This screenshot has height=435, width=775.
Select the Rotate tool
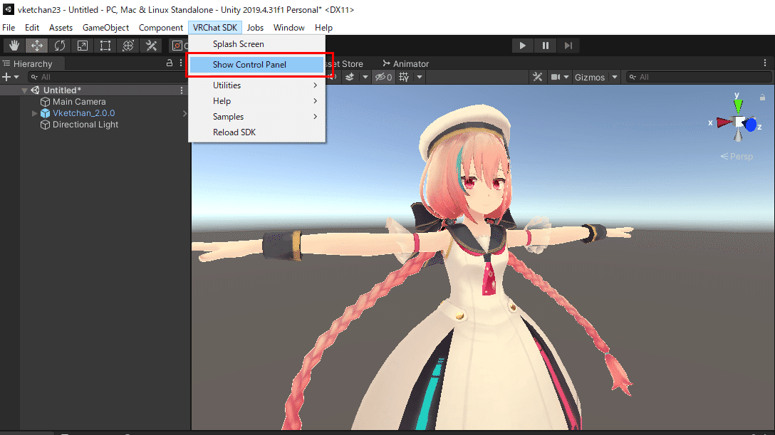click(x=60, y=45)
